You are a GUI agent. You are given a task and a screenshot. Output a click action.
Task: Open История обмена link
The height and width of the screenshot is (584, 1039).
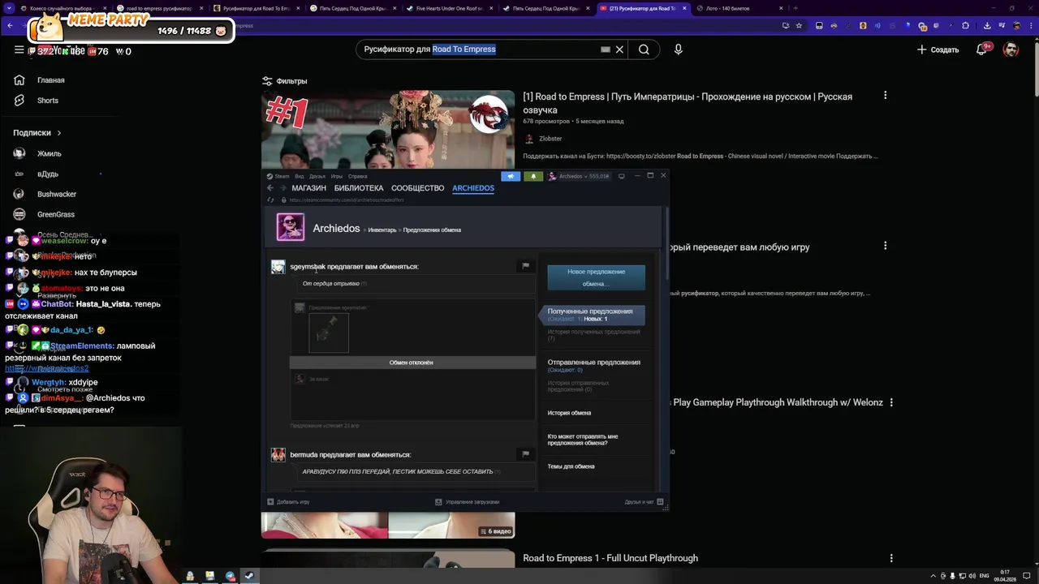pyautogui.click(x=569, y=413)
